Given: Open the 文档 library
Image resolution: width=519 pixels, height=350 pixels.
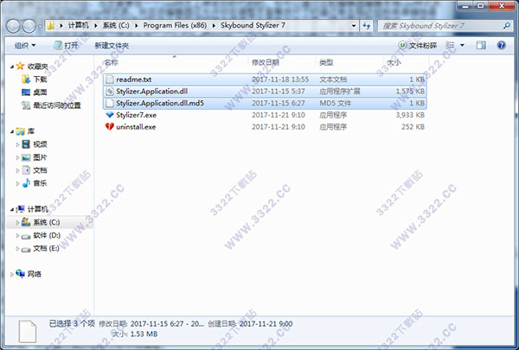Looking at the screenshot, I should click(40, 170).
